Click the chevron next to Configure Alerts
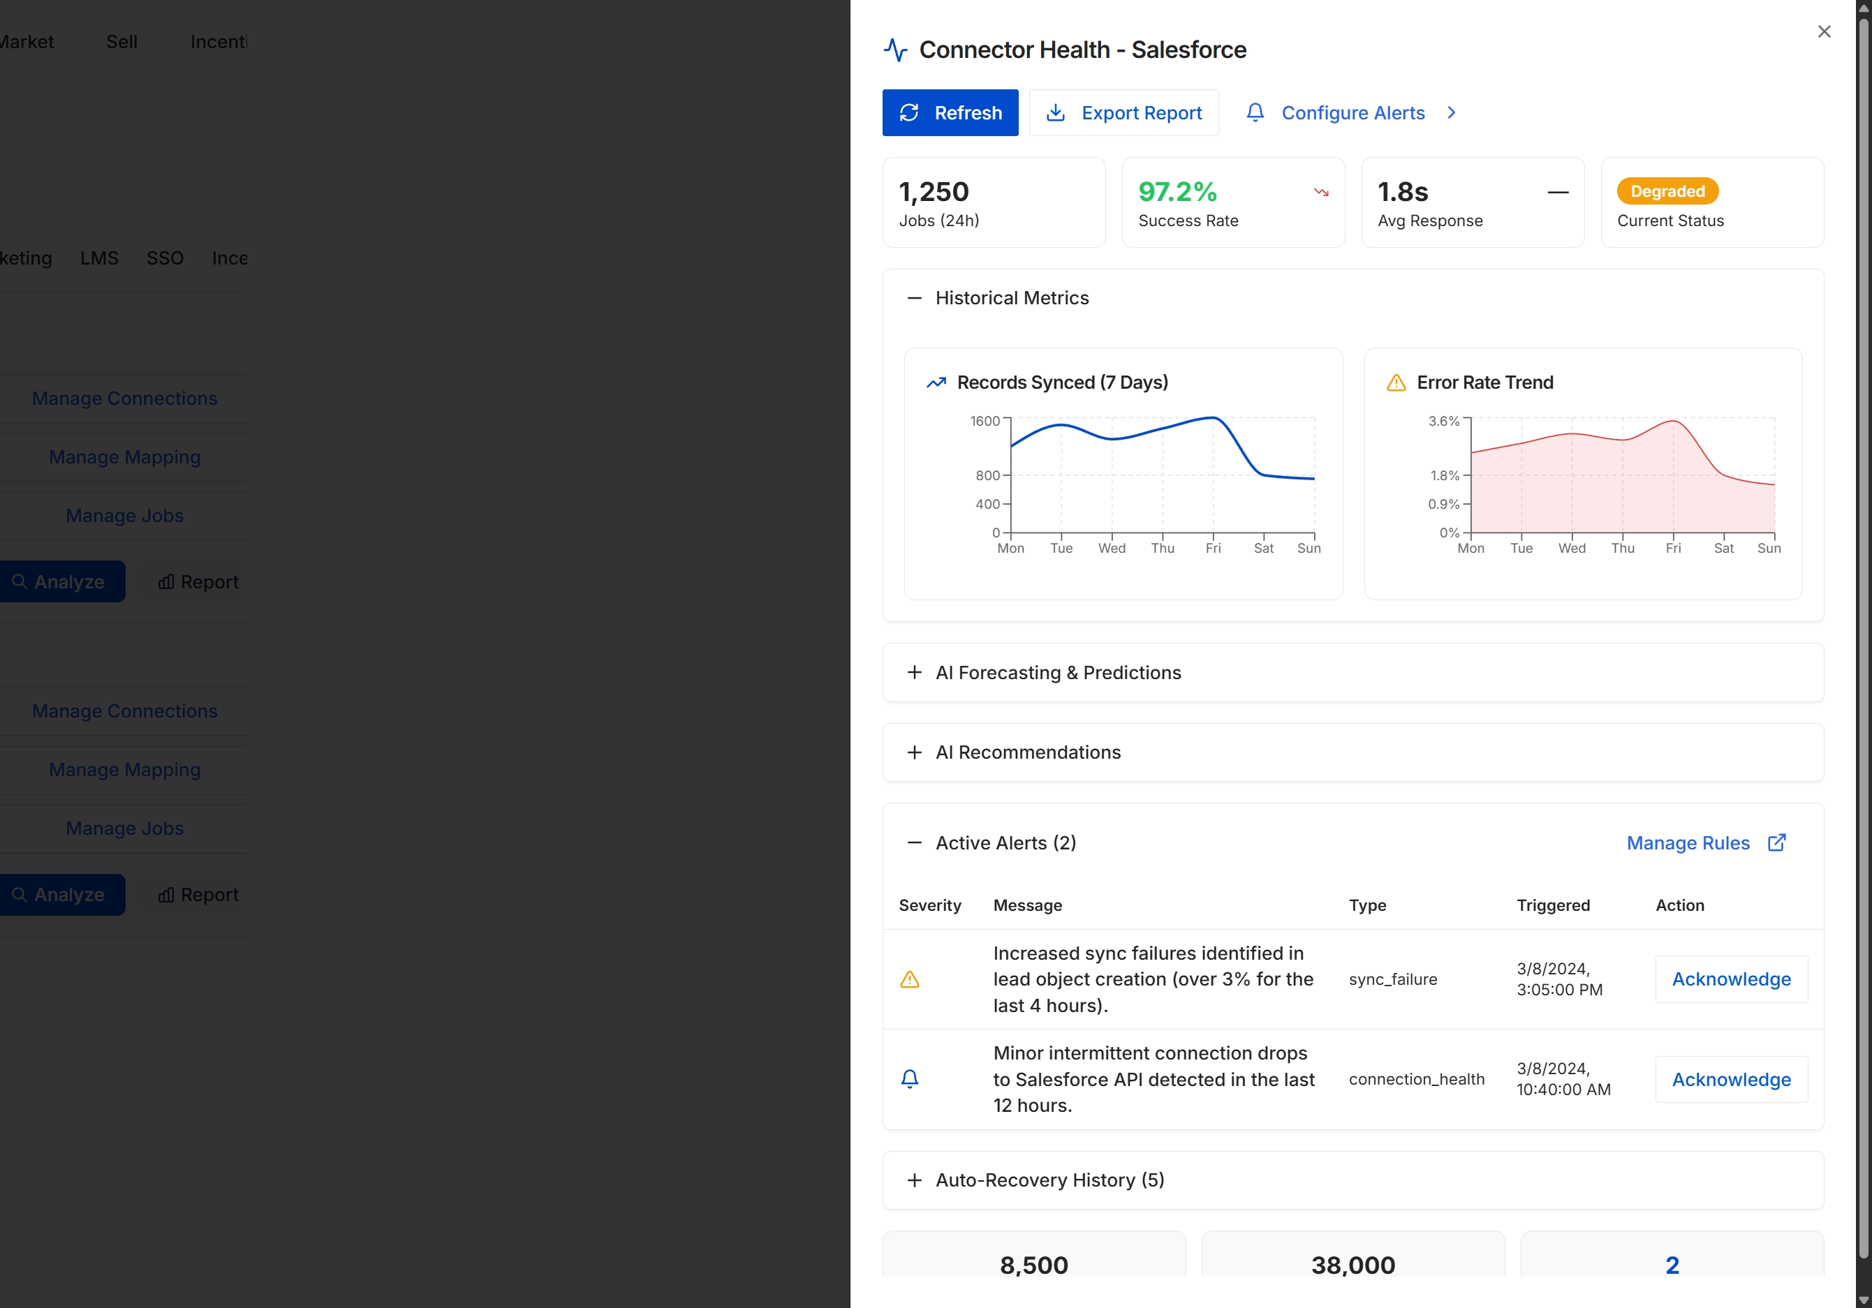1872x1308 pixels. click(x=1451, y=112)
